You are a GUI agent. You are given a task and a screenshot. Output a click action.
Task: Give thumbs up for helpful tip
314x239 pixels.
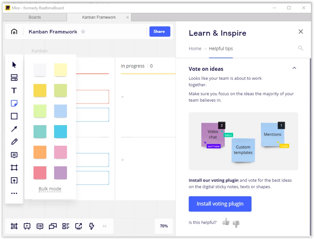226,222
